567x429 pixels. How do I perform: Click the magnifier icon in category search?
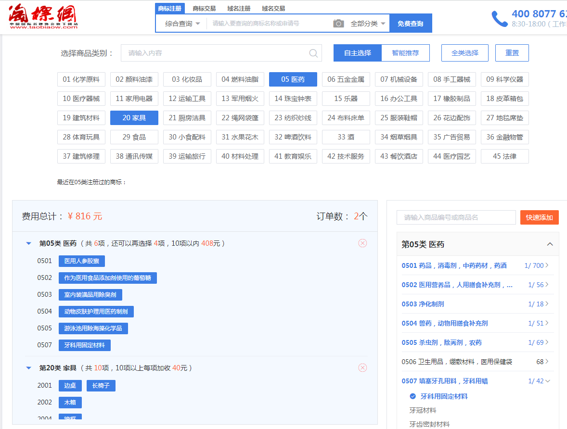[x=313, y=53]
